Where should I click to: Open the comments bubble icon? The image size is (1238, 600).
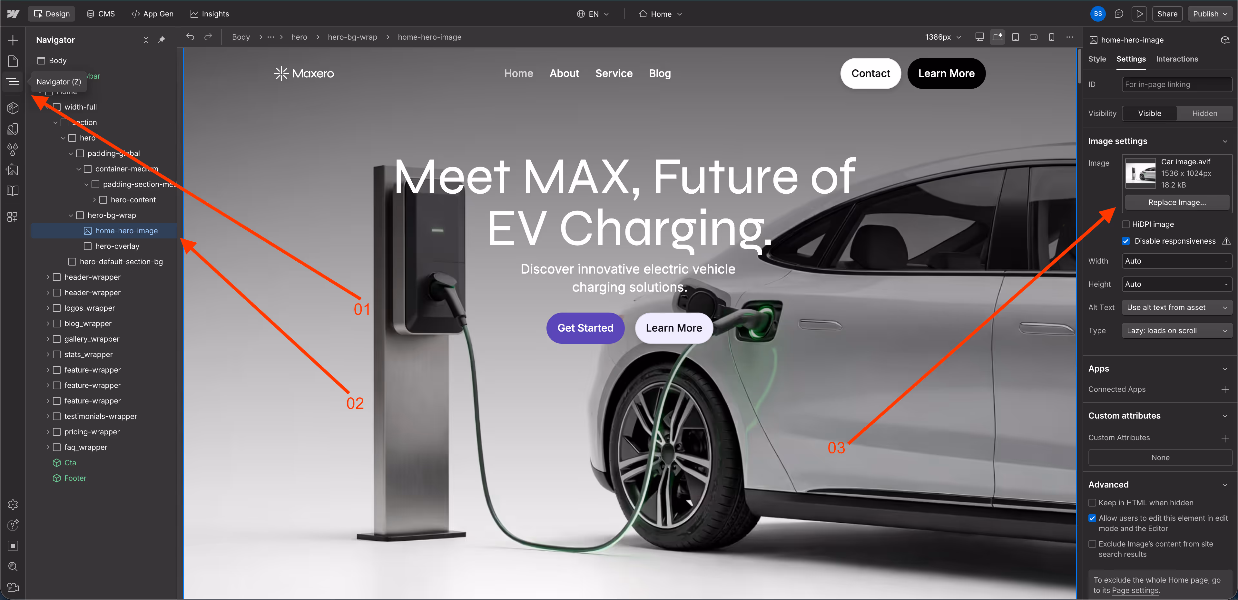(1119, 14)
